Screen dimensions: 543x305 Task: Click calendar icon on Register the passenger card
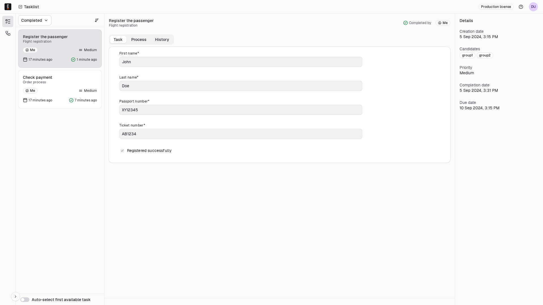pos(25,60)
